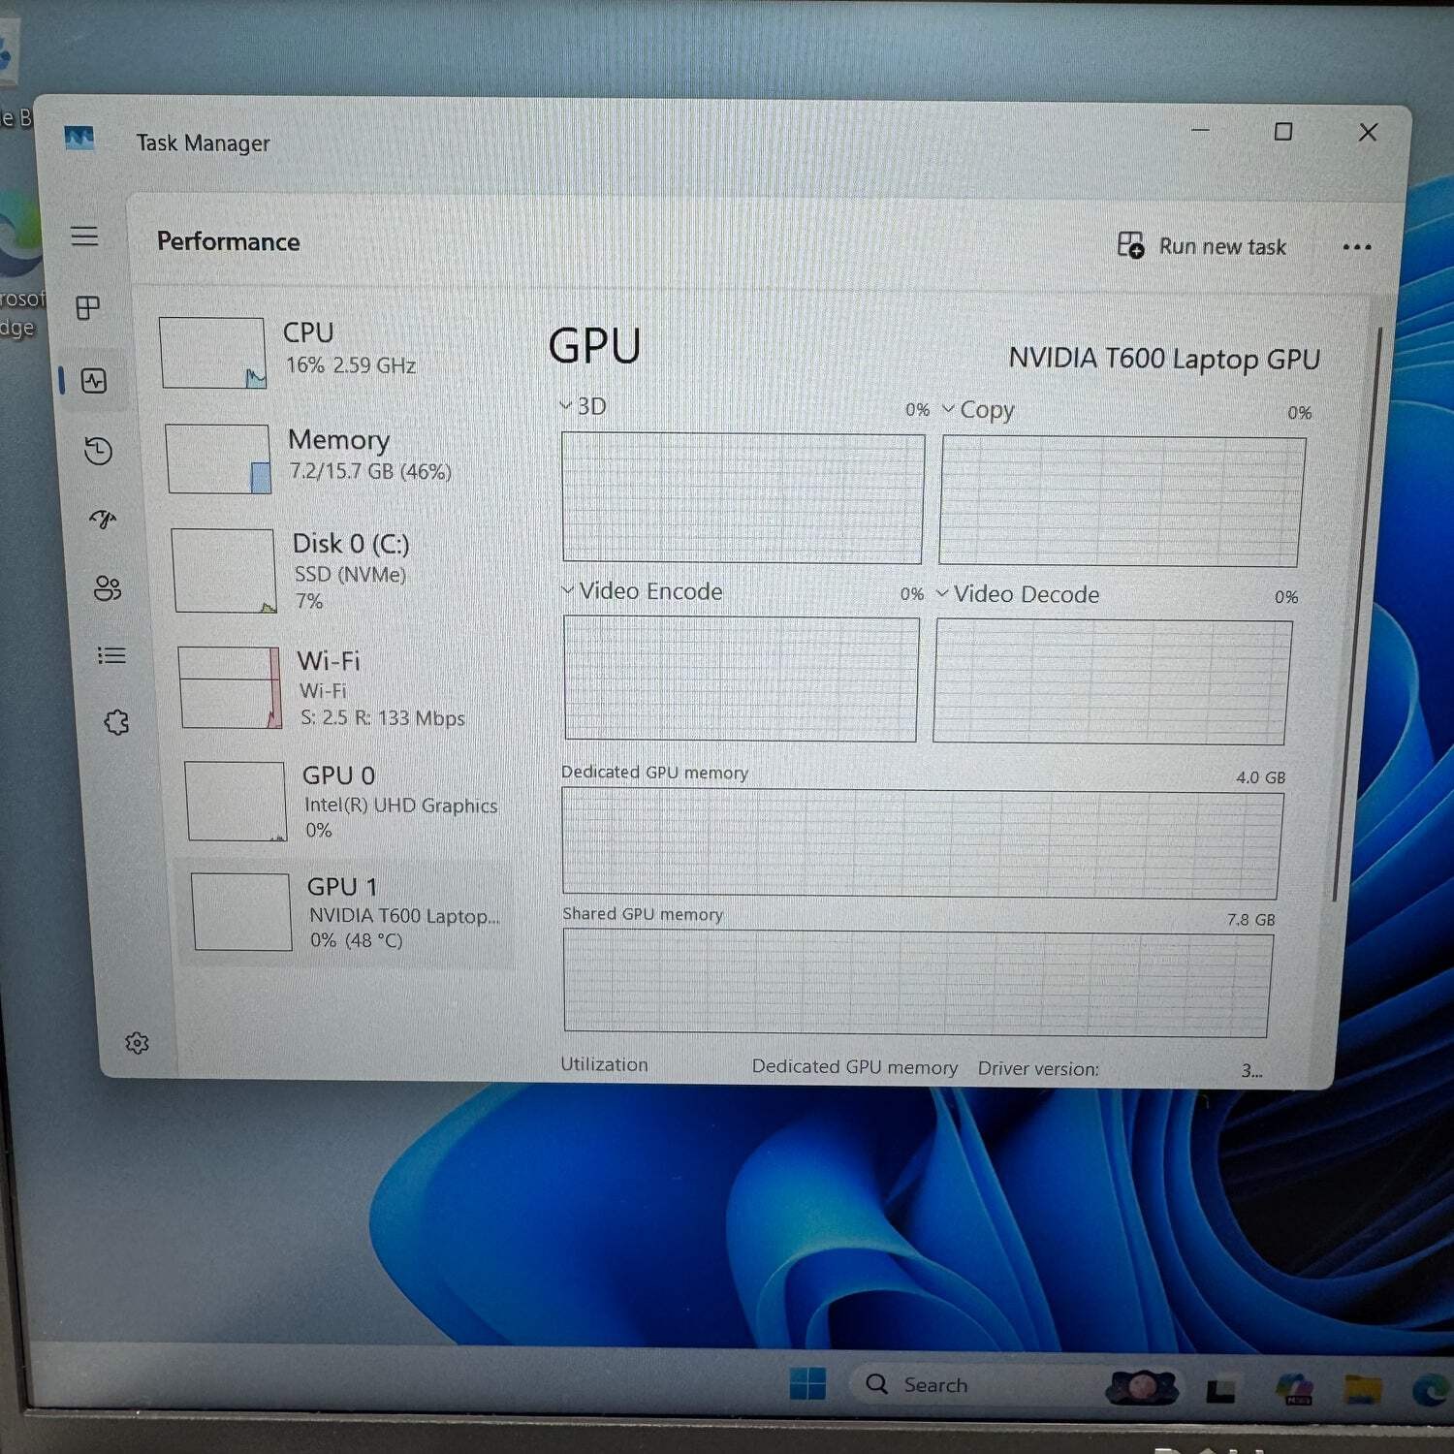Open File Explorer from taskbar
Image resolution: width=1454 pixels, height=1454 pixels.
click(x=1362, y=1389)
